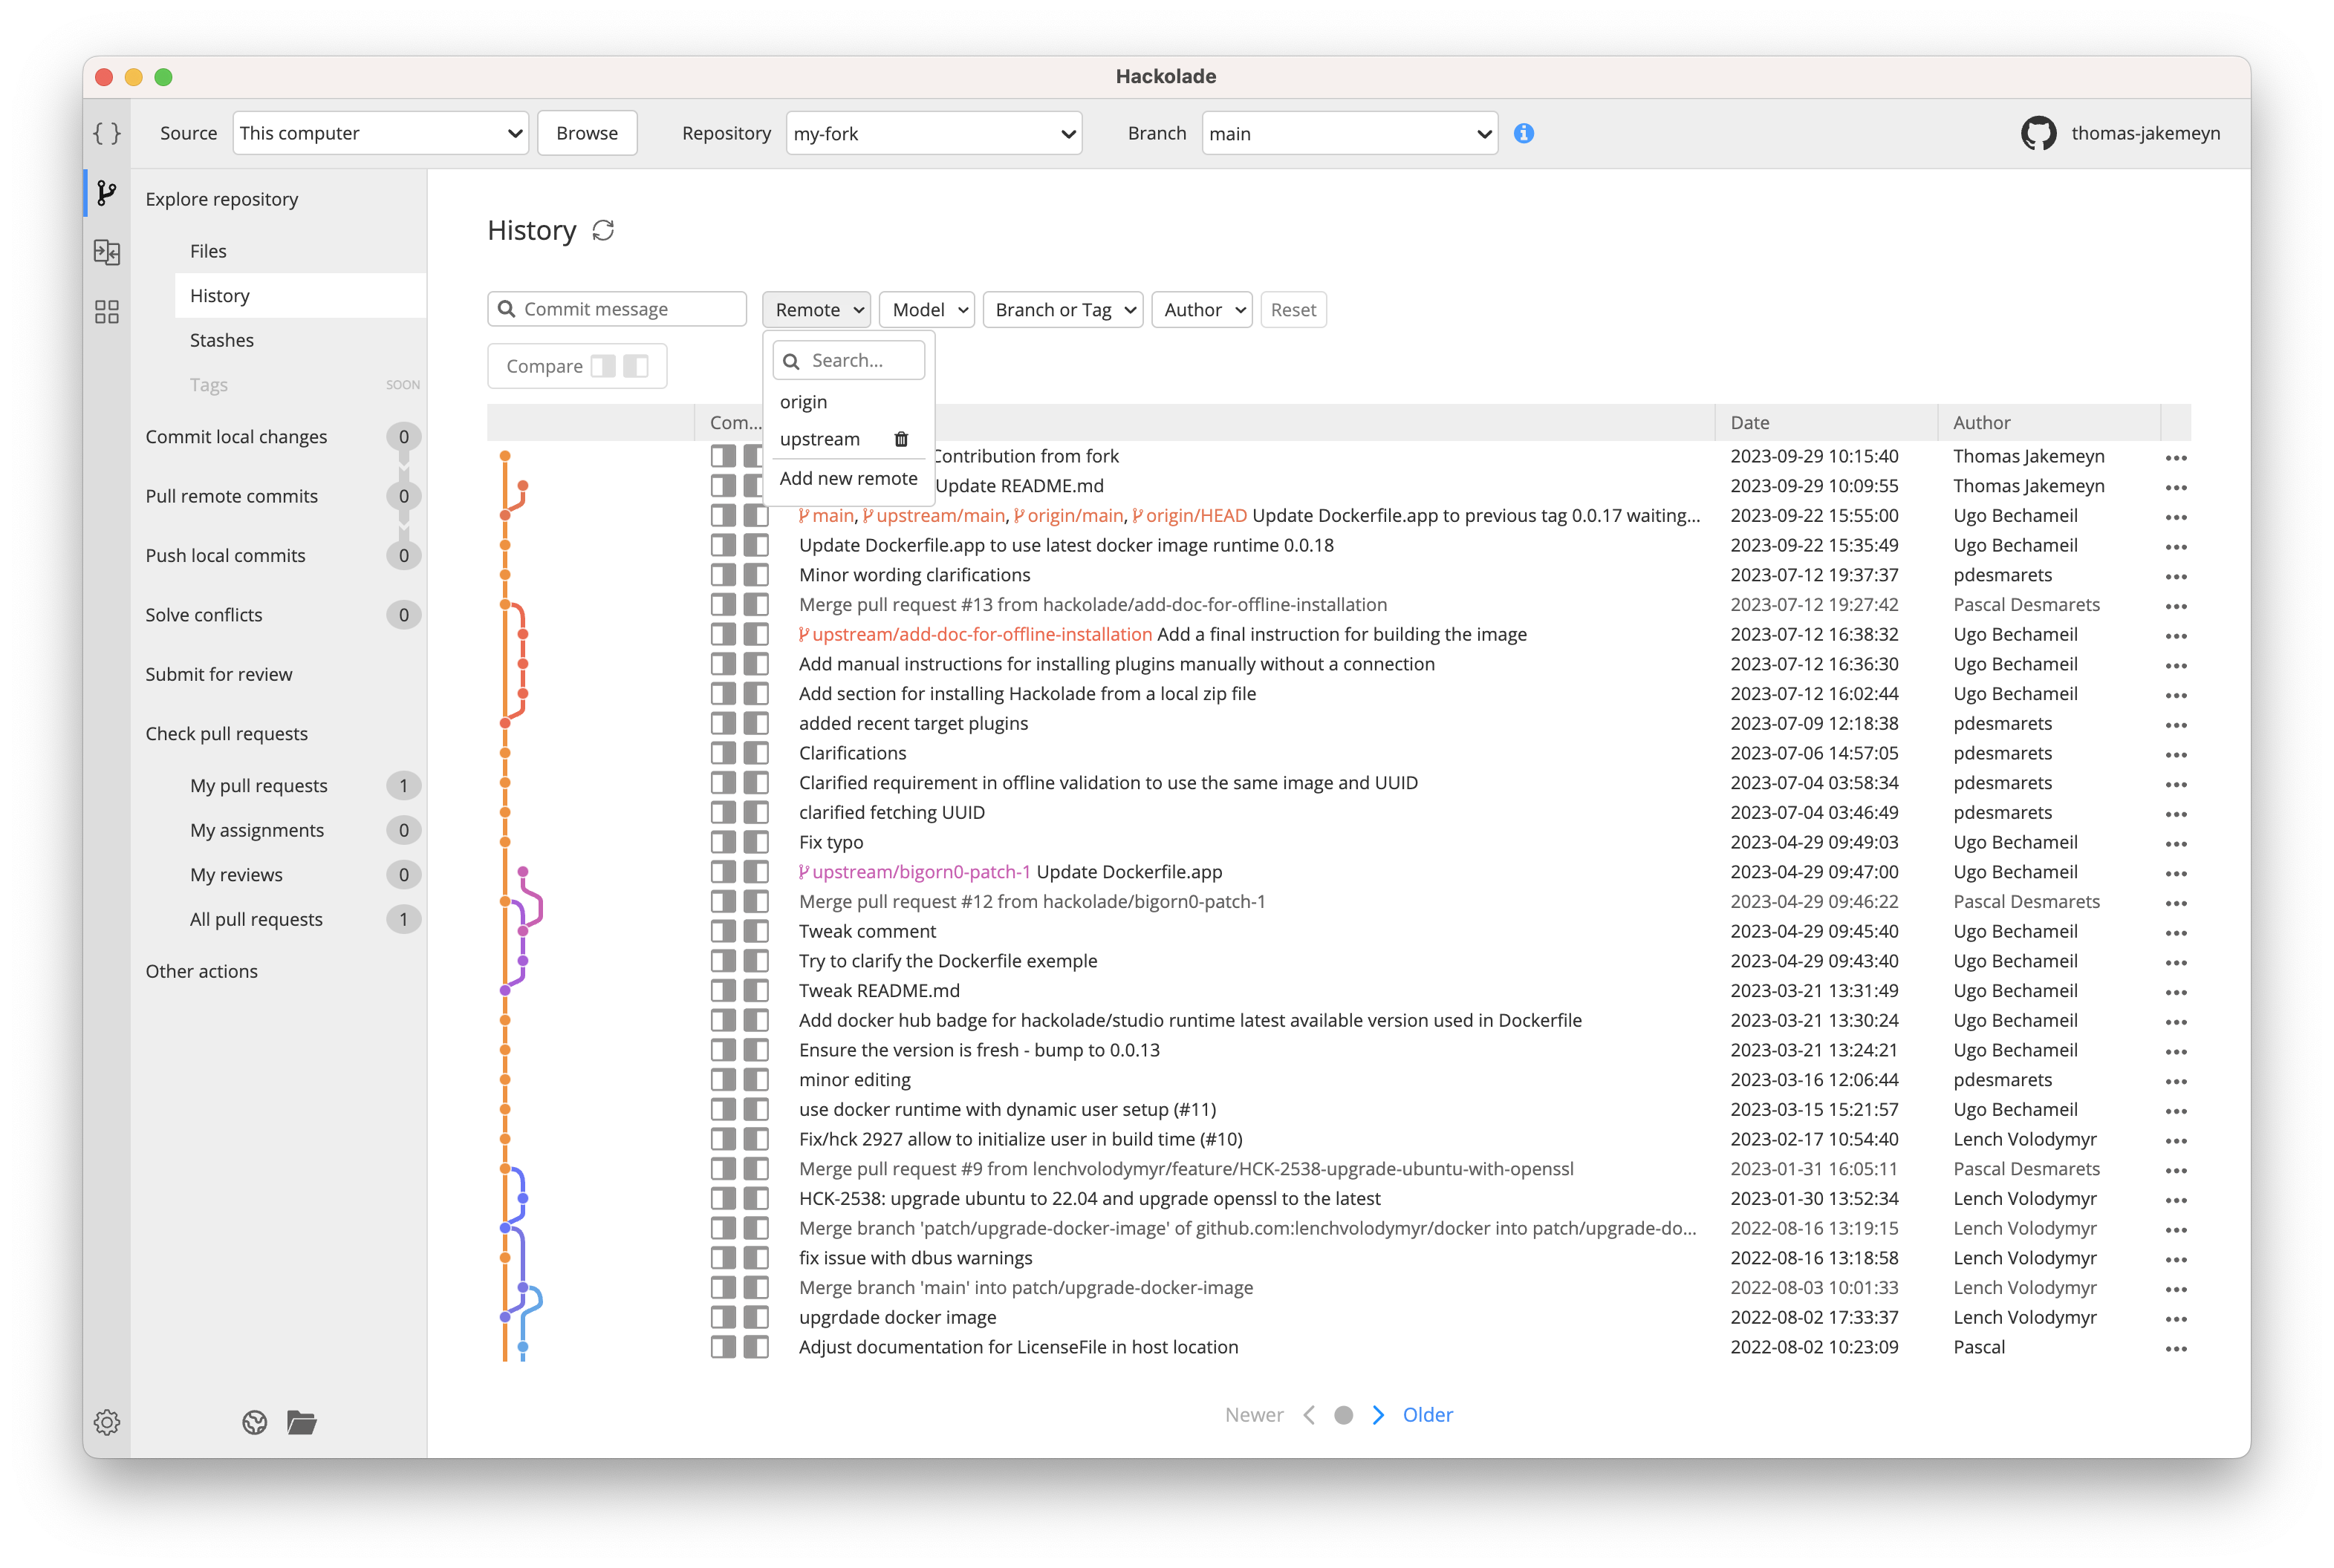Delete the upstream remote with trash icon

point(901,439)
